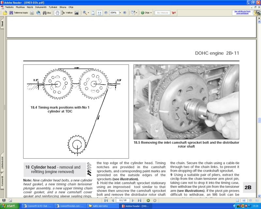This screenshot has width=261, height=209.
Task: Open the Tiedosto menu
Action: 9,7
